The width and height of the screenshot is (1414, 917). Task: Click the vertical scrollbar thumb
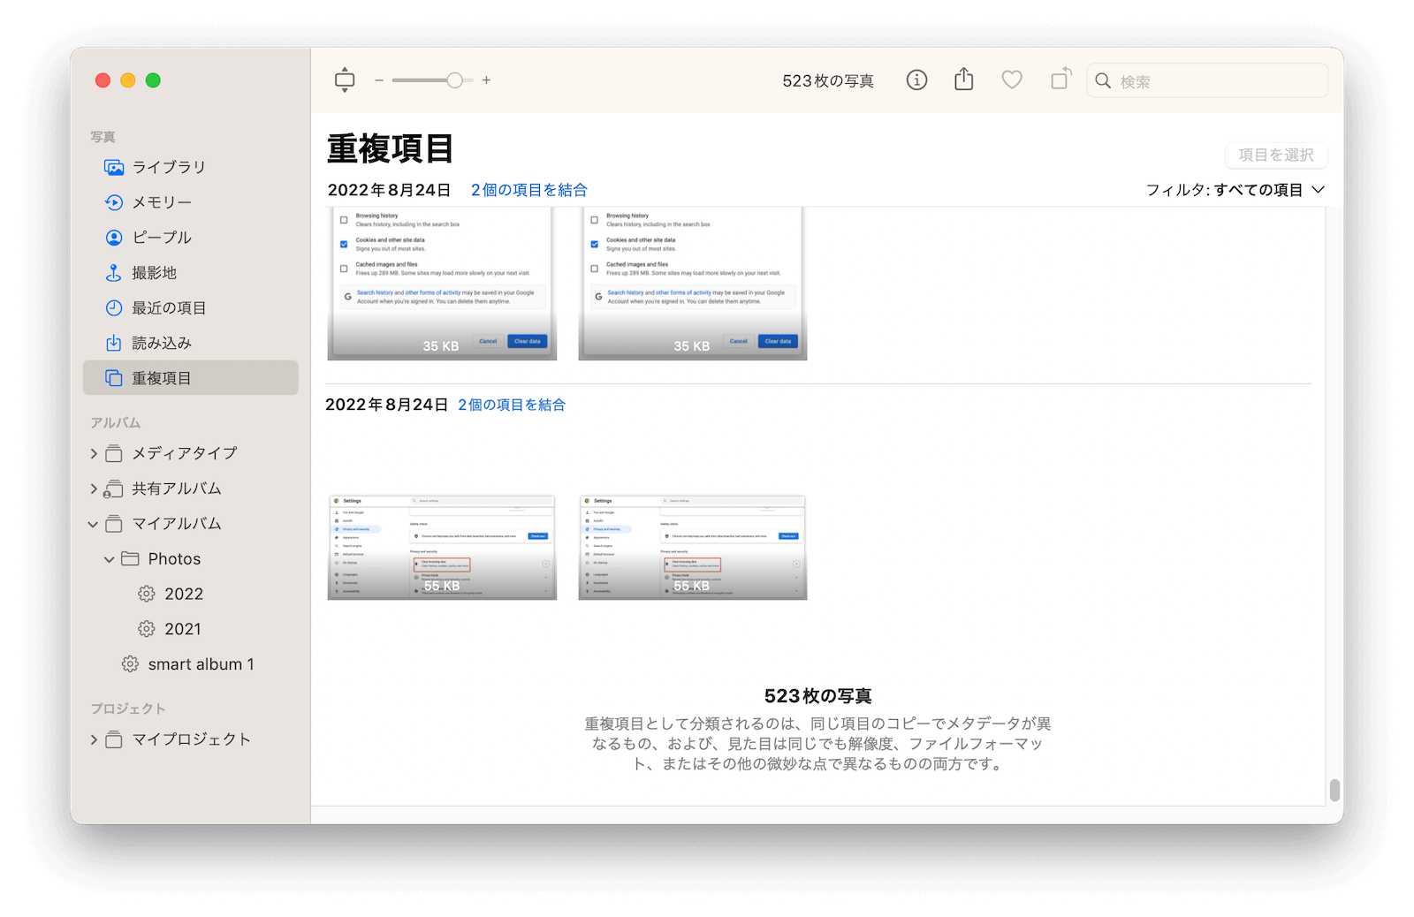[1334, 790]
